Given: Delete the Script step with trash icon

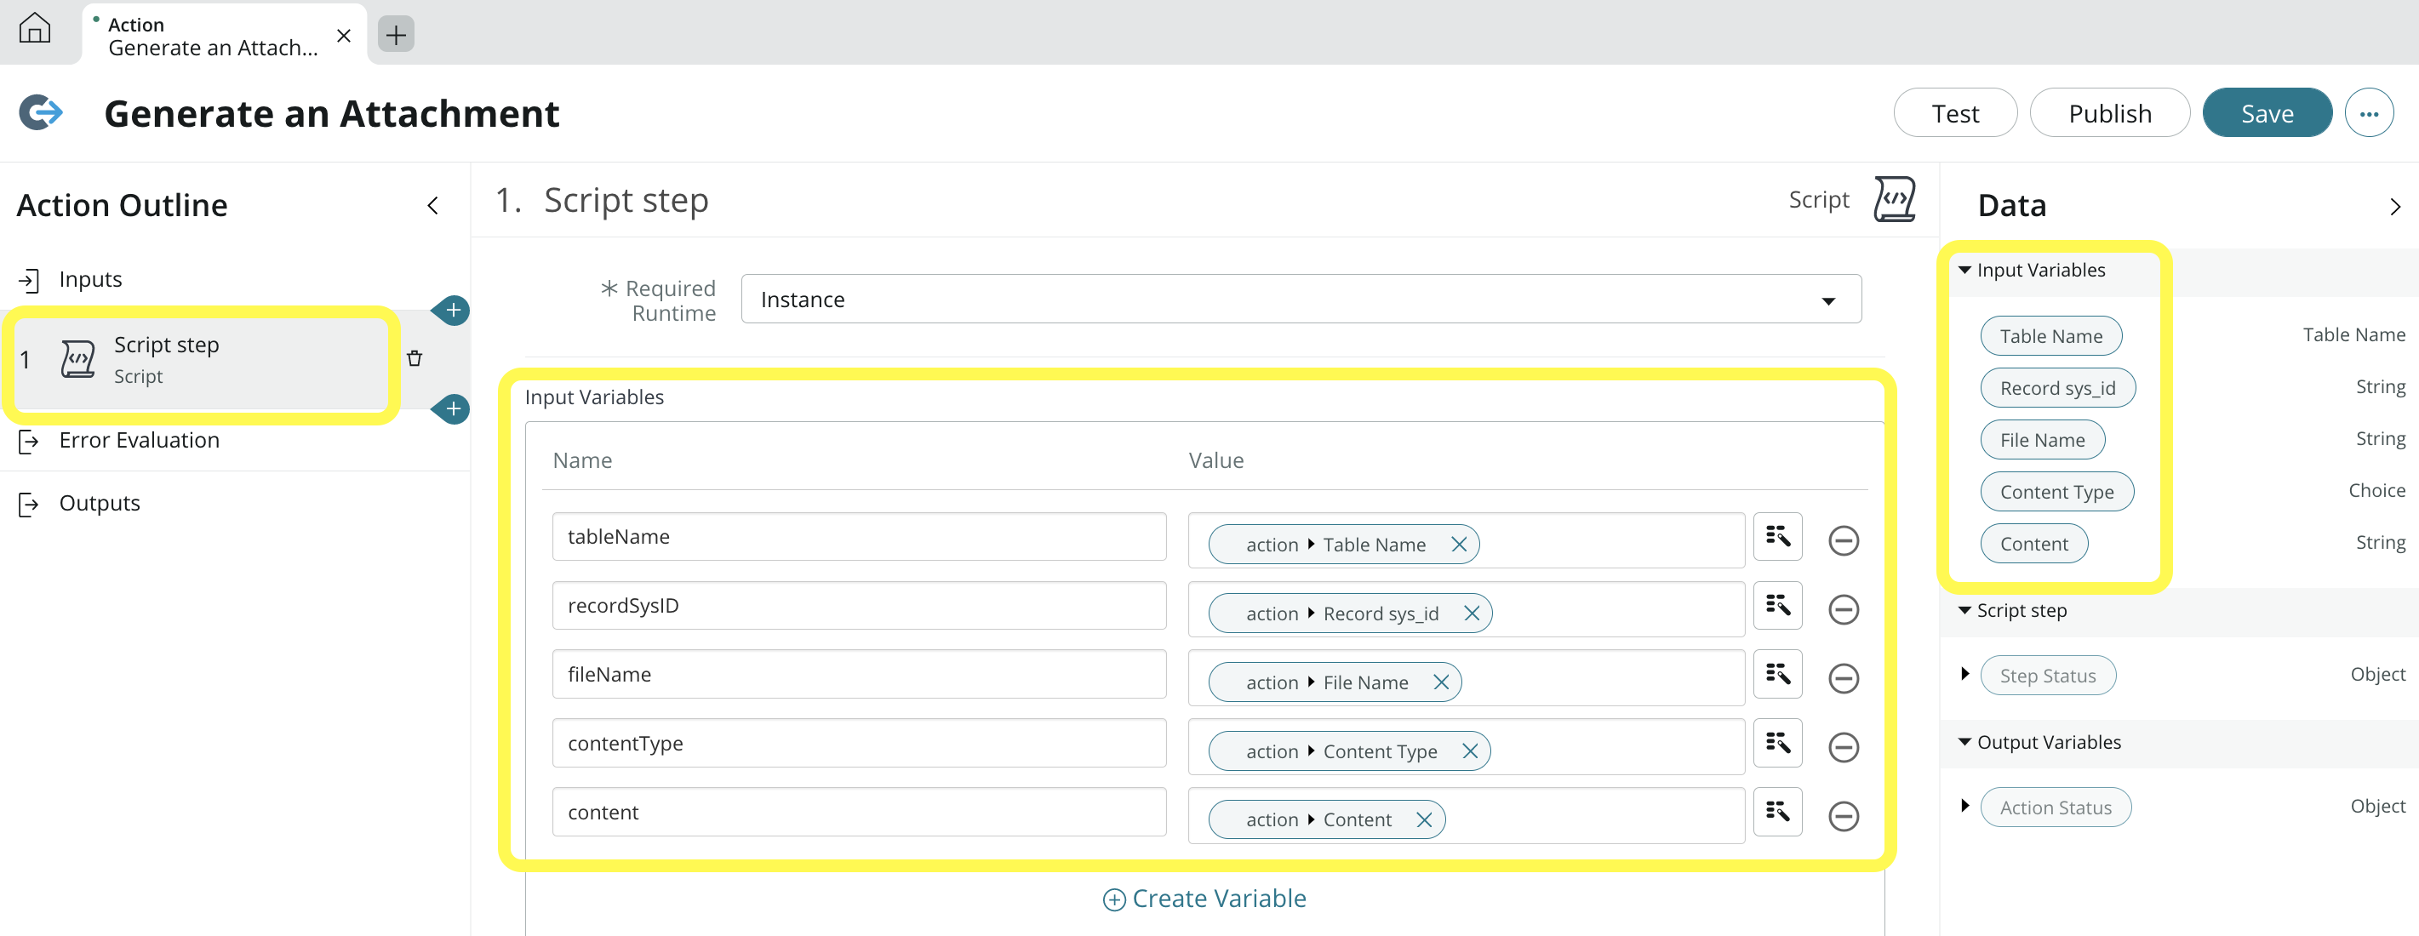Looking at the screenshot, I should (415, 358).
